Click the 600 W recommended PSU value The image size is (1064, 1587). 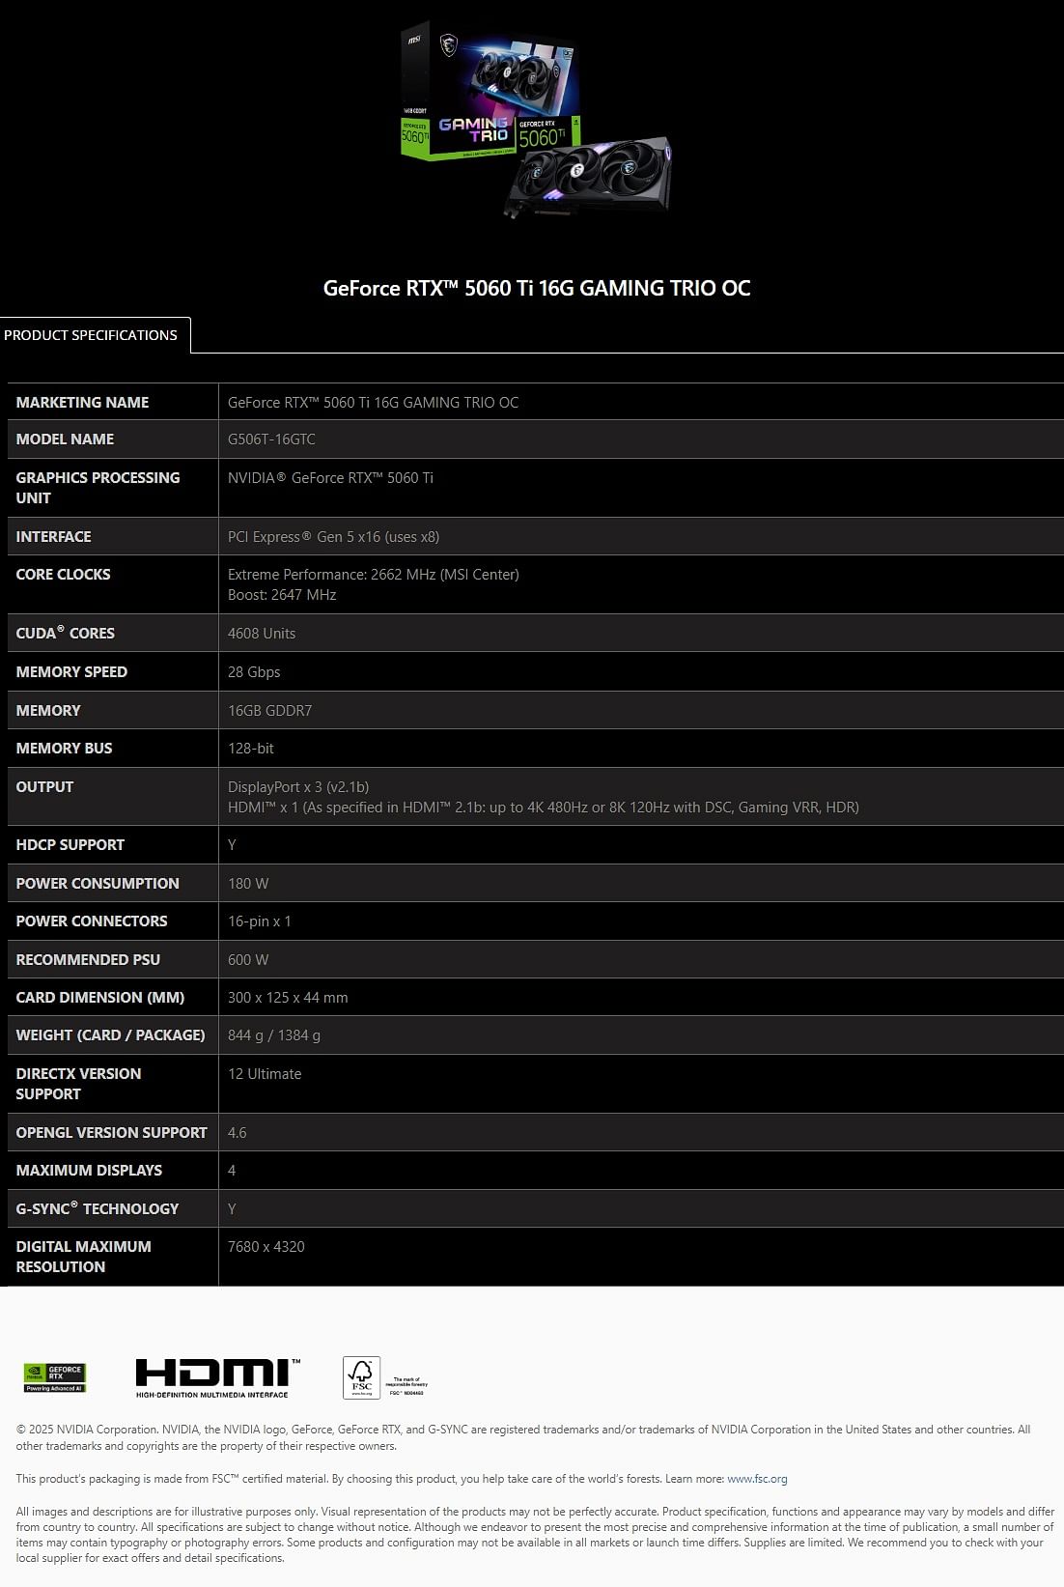pos(248,959)
